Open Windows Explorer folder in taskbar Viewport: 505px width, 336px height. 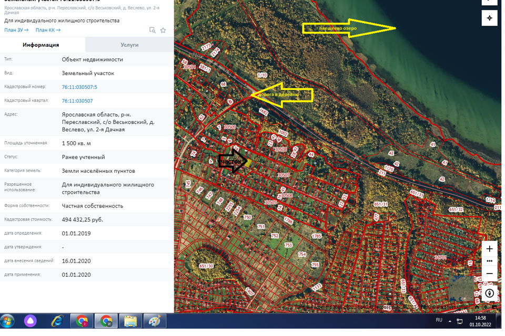point(130,320)
